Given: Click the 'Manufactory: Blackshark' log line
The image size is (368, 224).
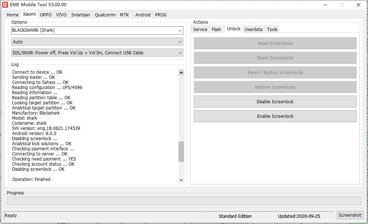Looking at the screenshot, I should click(36, 113).
